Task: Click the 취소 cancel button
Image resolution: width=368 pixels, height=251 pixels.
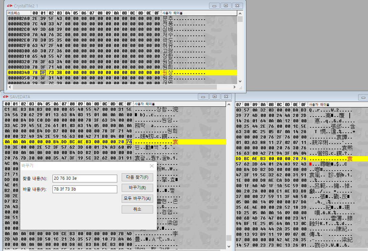Action: pyautogui.click(x=137, y=209)
